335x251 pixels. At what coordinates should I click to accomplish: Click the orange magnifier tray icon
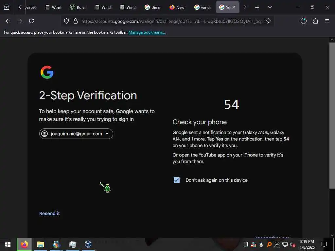click(269, 244)
